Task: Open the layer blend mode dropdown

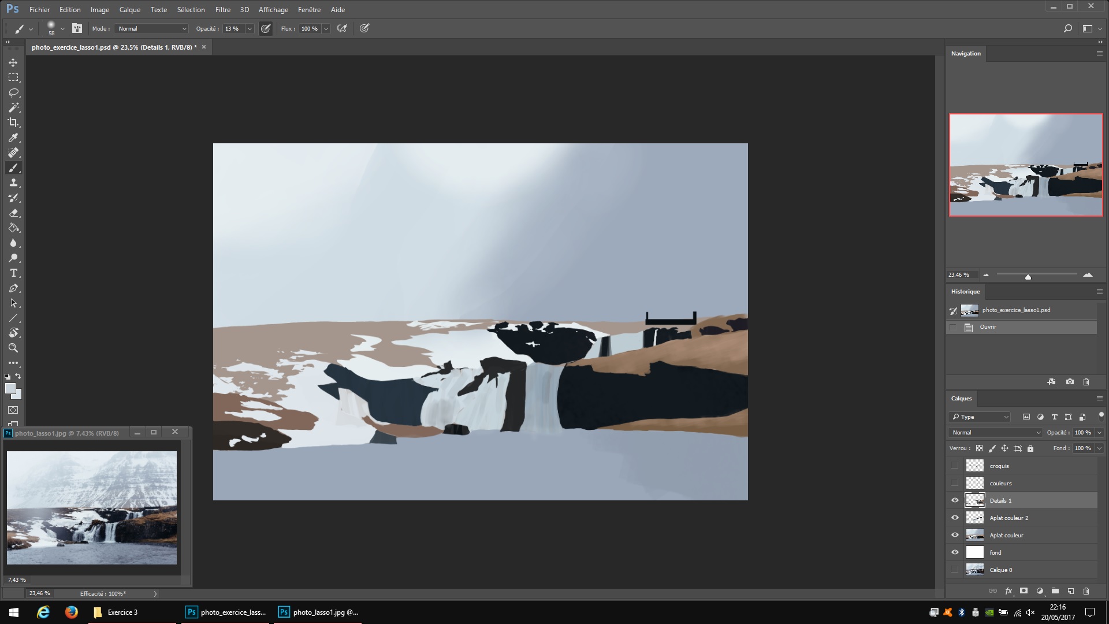Action: pos(996,432)
